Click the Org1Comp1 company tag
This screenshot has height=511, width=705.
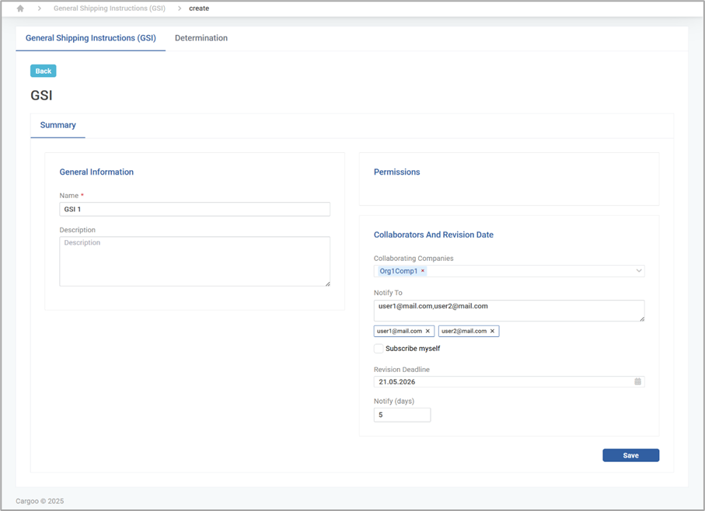tap(399, 271)
